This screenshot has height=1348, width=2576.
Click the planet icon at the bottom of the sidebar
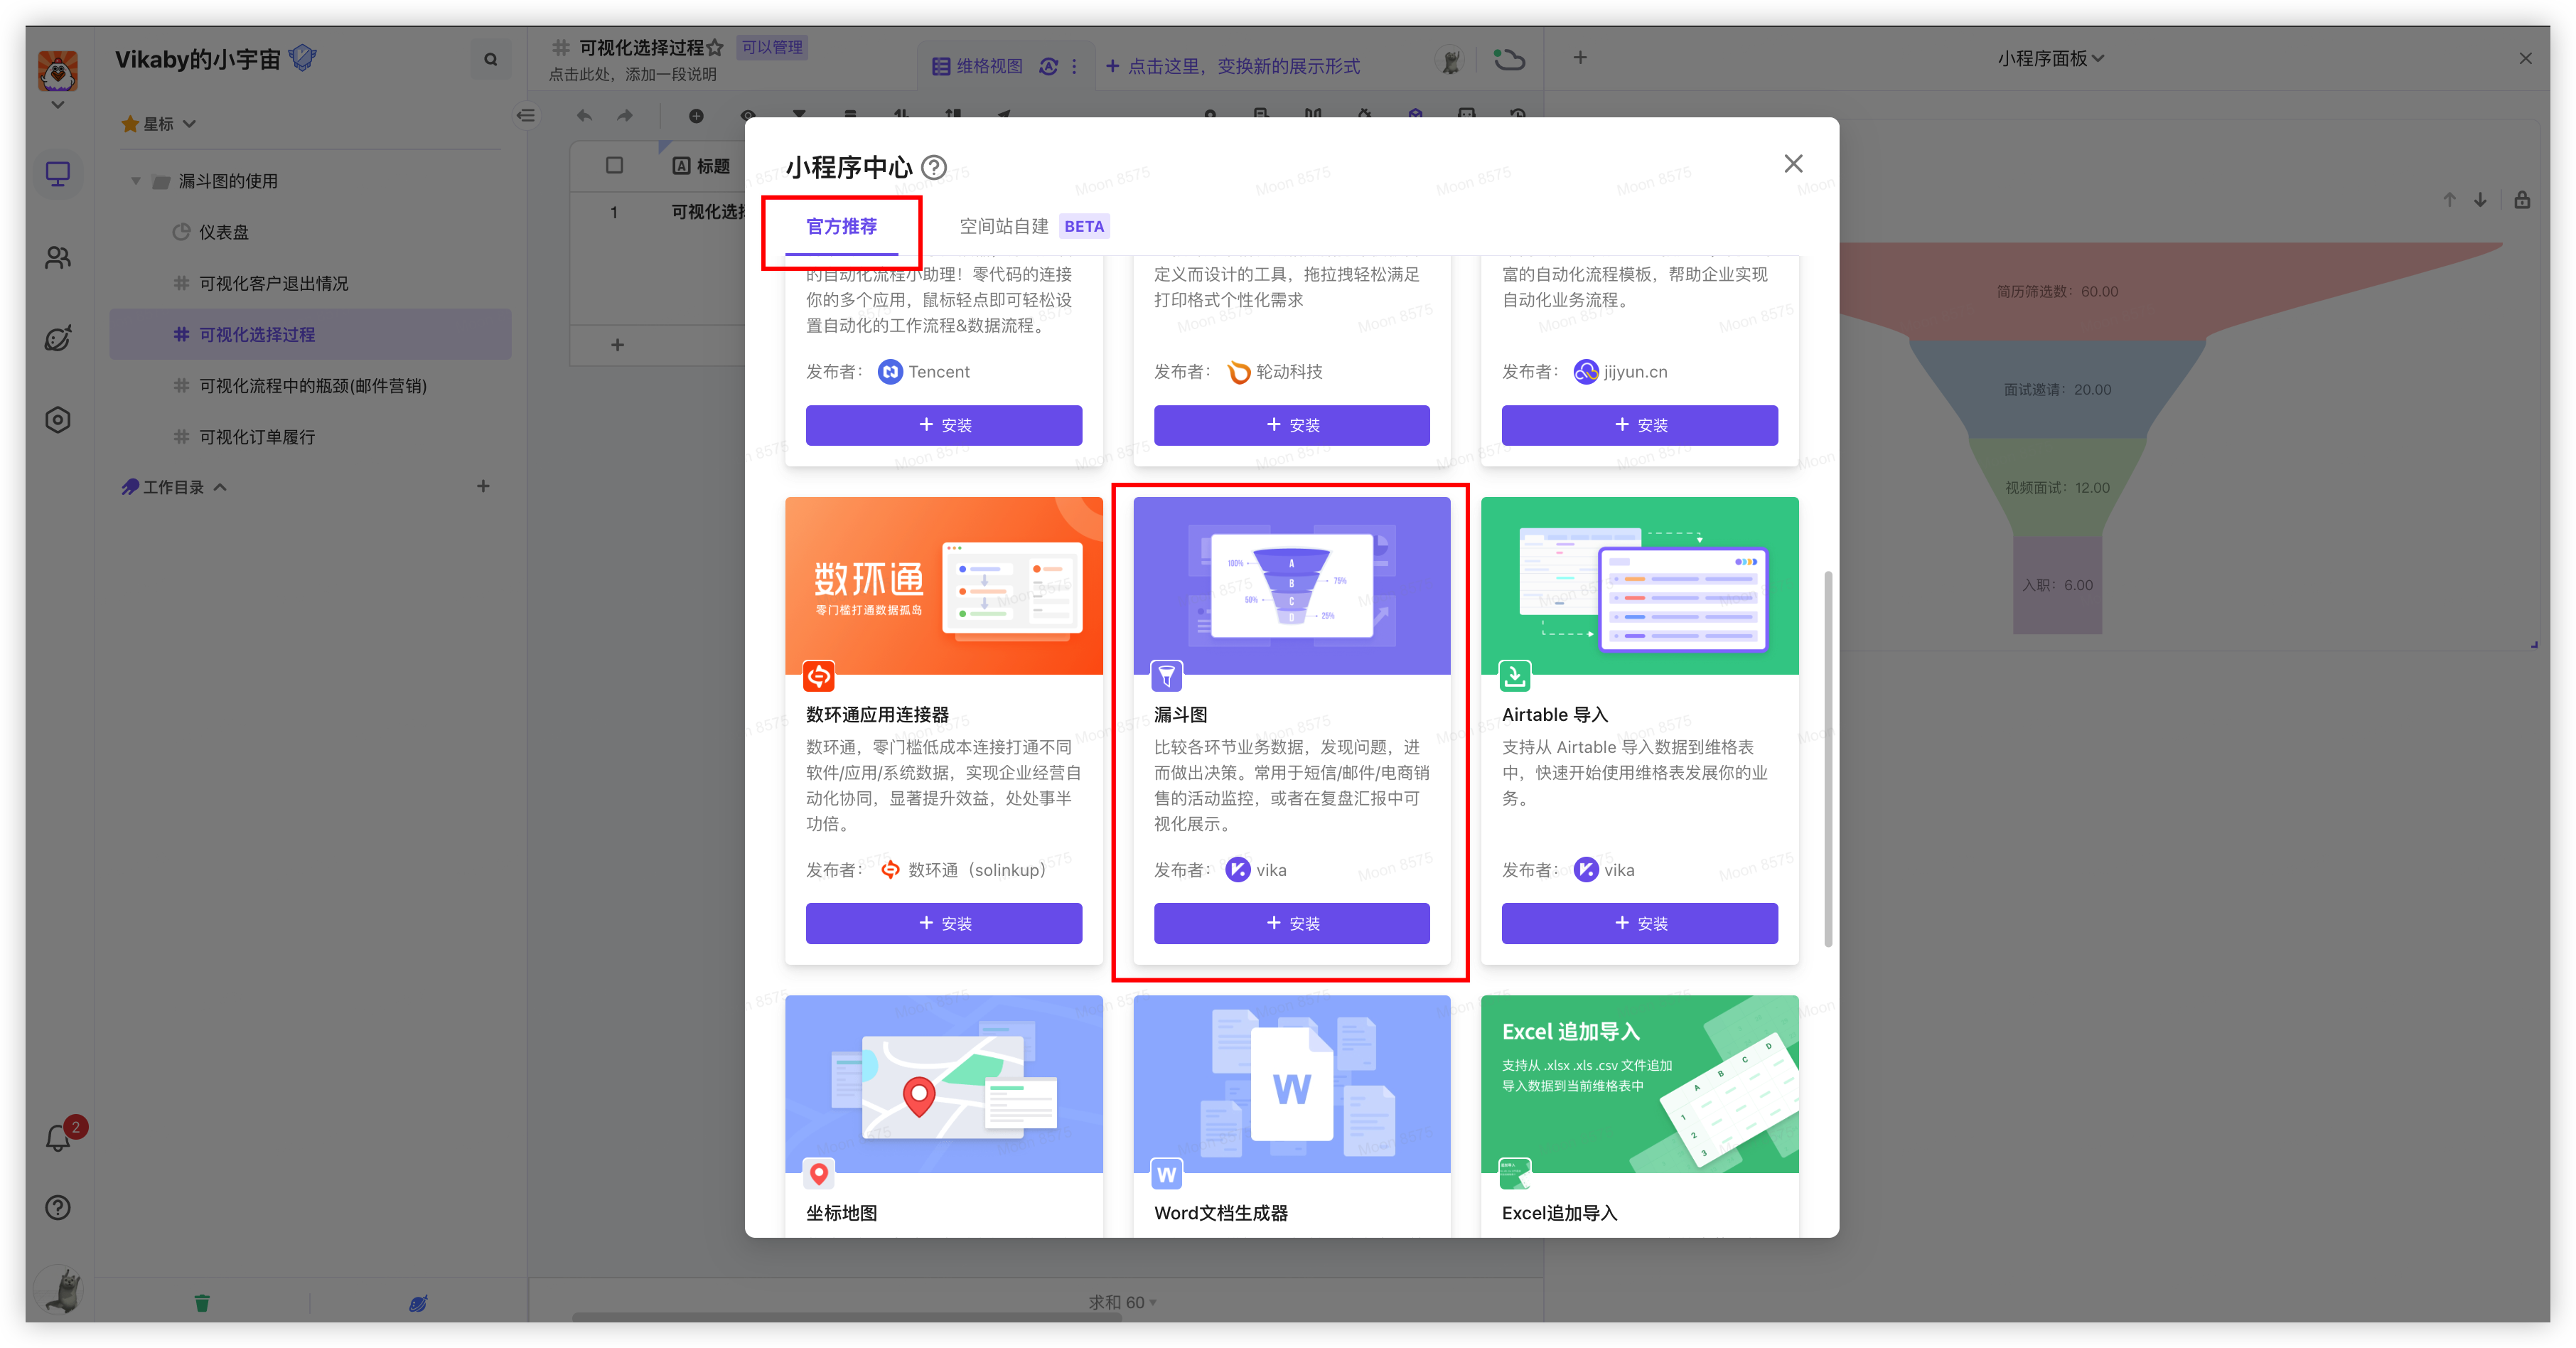(x=418, y=1302)
